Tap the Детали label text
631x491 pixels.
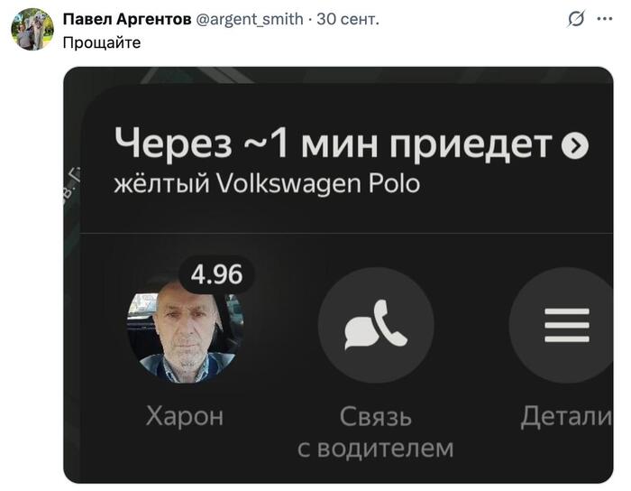tap(567, 416)
